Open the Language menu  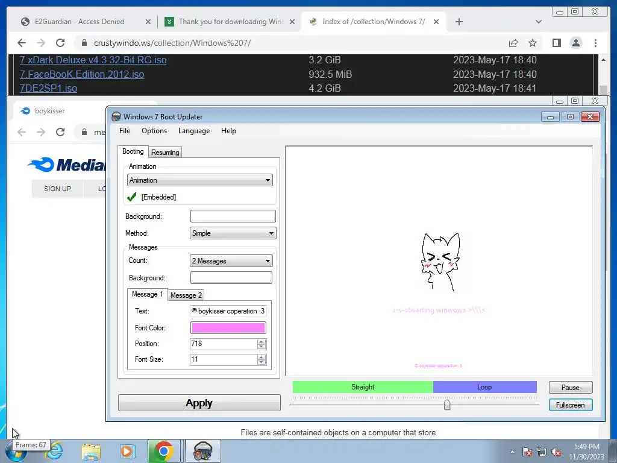tap(194, 131)
